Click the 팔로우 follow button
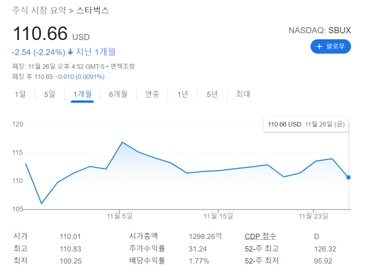 pyautogui.click(x=331, y=46)
